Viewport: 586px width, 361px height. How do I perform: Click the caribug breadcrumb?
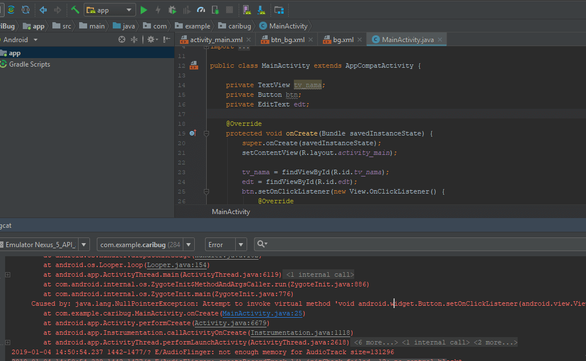coord(235,26)
